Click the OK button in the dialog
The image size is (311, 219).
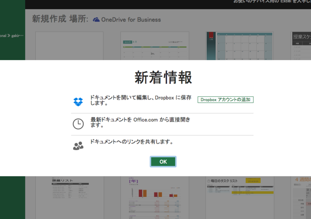pos(163,162)
